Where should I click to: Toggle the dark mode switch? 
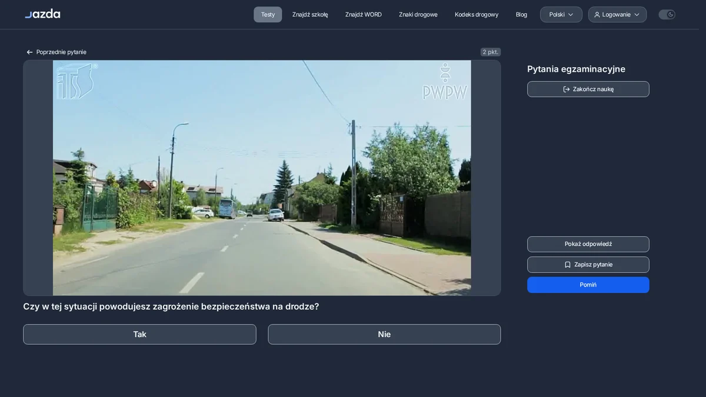pyautogui.click(x=667, y=15)
